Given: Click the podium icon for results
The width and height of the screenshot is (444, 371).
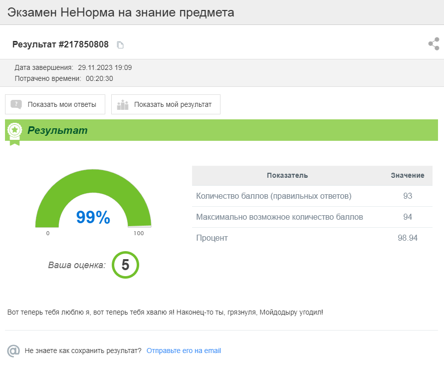Looking at the screenshot, I should [122, 104].
